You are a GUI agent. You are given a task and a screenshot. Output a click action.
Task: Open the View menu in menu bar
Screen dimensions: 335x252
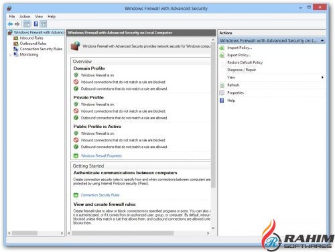pyautogui.click(x=39, y=17)
